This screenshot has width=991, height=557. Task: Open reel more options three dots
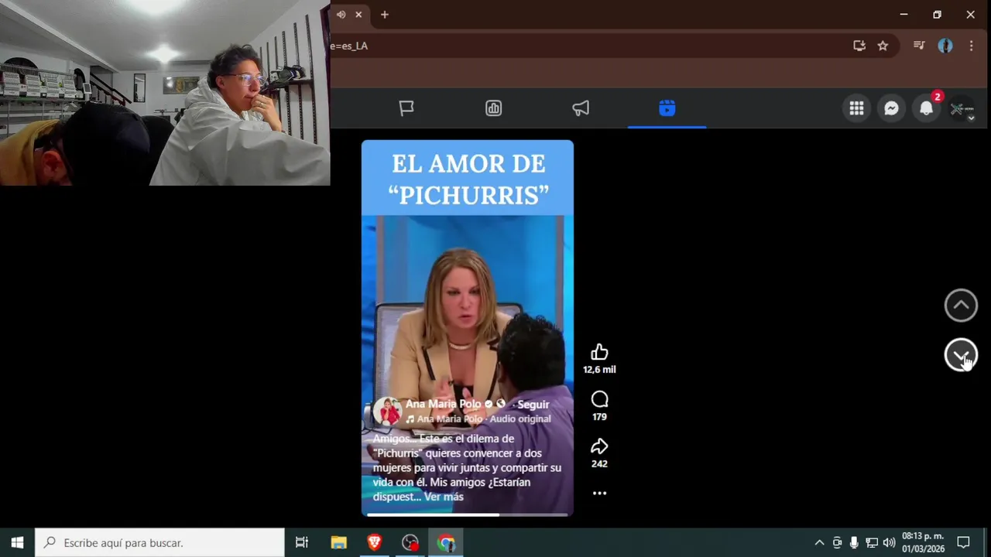click(x=599, y=493)
